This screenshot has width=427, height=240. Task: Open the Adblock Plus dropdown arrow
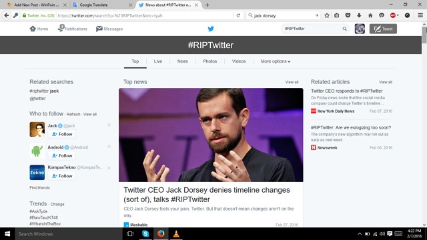click(398, 15)
